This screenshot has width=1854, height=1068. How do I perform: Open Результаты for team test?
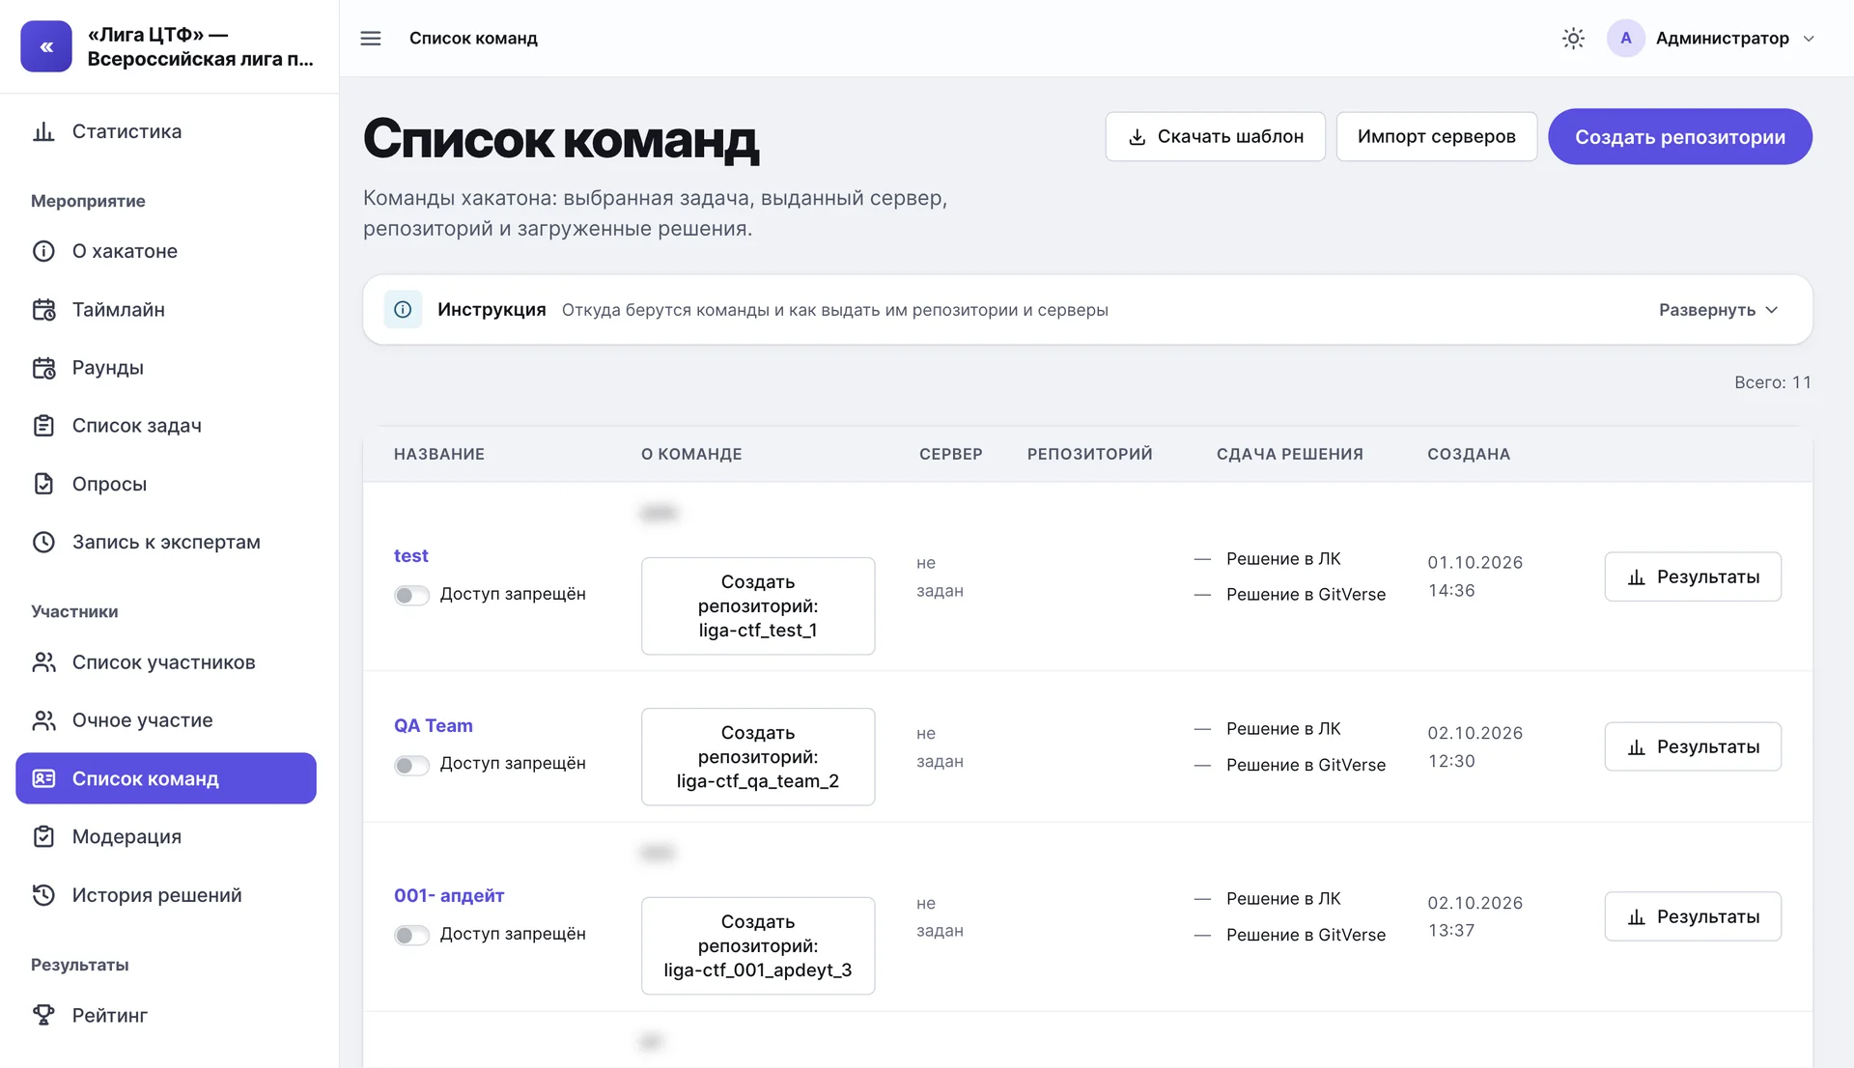pos(1692,576)
